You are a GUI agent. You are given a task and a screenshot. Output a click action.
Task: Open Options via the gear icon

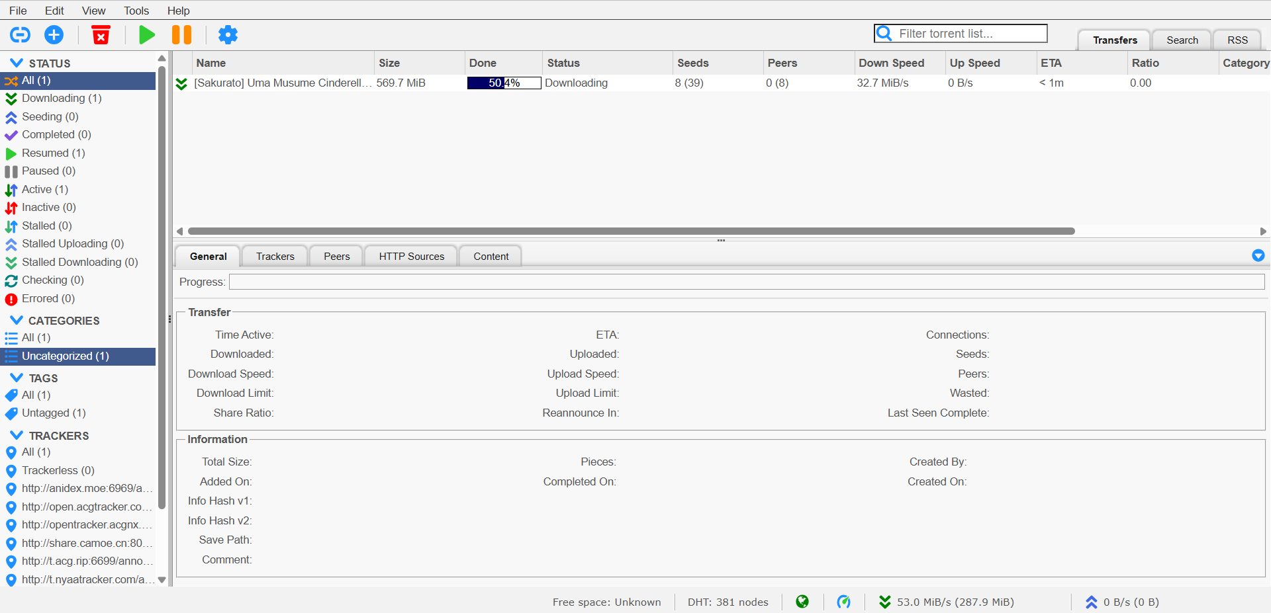click(228, 34)
